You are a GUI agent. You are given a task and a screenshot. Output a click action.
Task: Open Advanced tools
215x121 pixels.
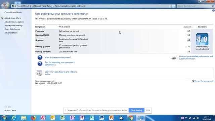coord(11,33)
